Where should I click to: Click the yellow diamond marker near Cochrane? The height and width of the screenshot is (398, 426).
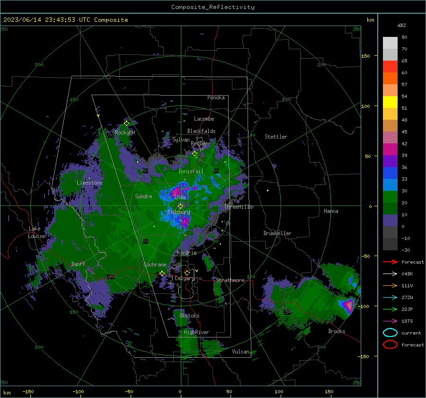(x=162, y=273)
